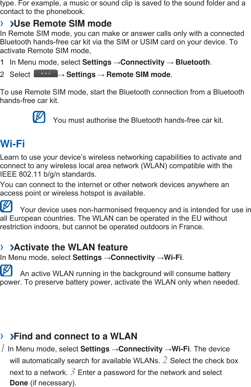Screen dimensions: 251x387
Task: Click the bold word Bluetooth ending step 1
Action: click(193, 62)
